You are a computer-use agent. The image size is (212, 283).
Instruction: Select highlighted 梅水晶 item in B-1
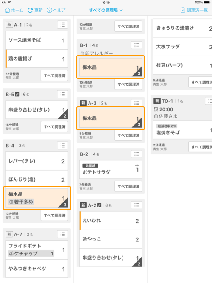110,67
